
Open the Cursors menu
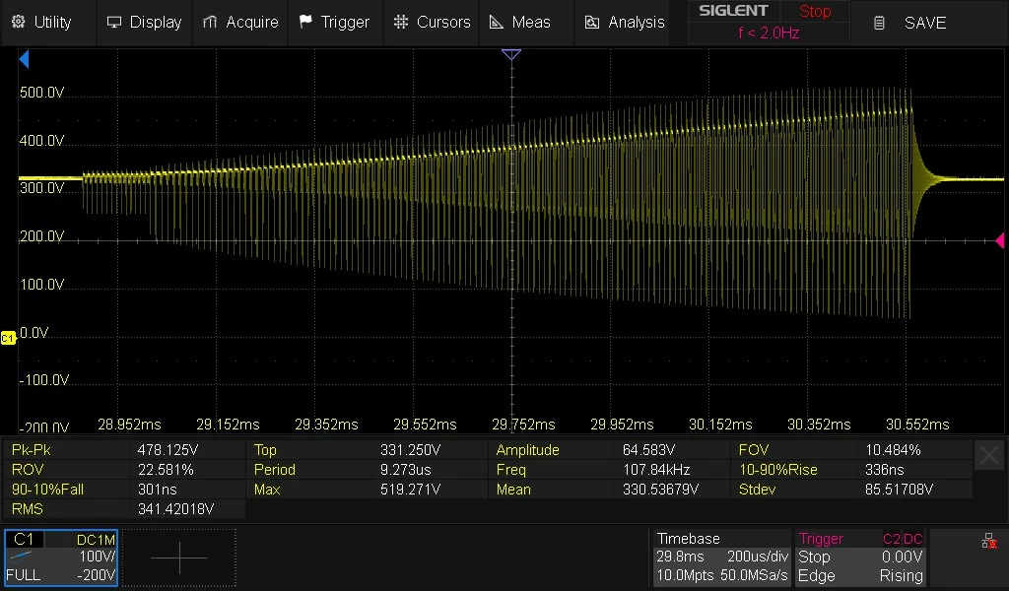pyautogui.click(x=432, y=22)
